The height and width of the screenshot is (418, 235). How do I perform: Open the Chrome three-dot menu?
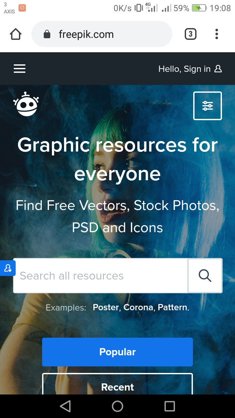pyautogui.click(x=217, y=34)
